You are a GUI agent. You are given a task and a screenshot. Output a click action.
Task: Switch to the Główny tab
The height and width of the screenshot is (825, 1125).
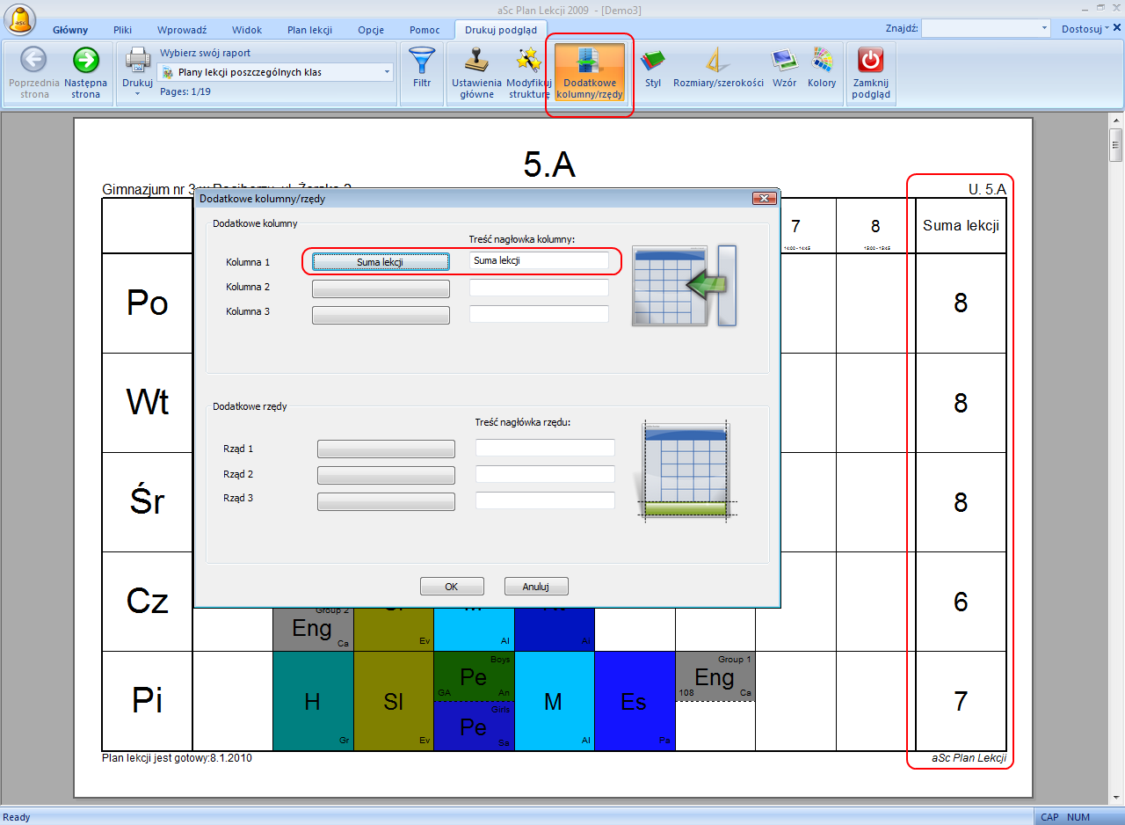pos(70,30)
